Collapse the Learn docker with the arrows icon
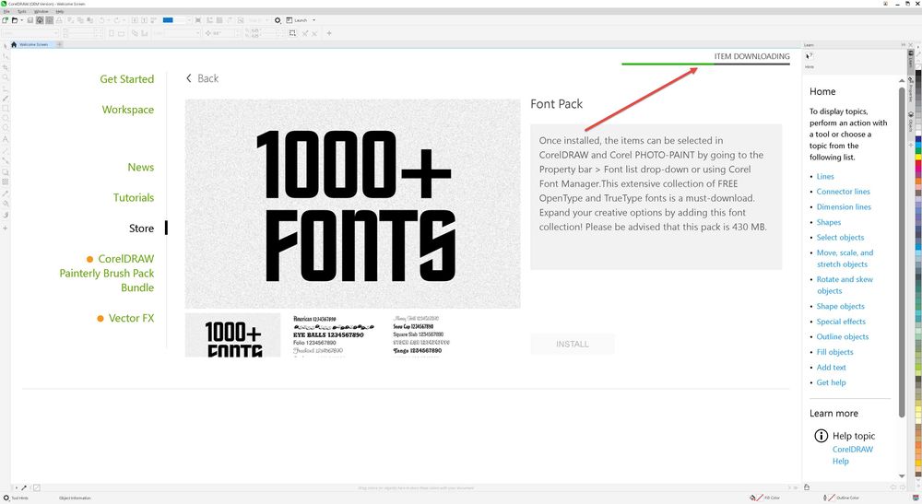This screenshot has width=922, height=504. [x=904, y=44]
